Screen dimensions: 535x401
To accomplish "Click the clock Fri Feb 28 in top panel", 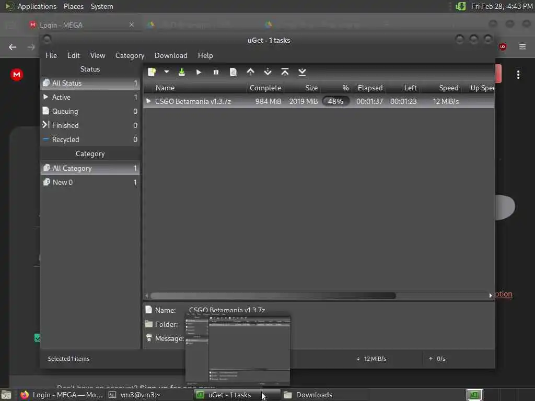I will coord(502,6).
